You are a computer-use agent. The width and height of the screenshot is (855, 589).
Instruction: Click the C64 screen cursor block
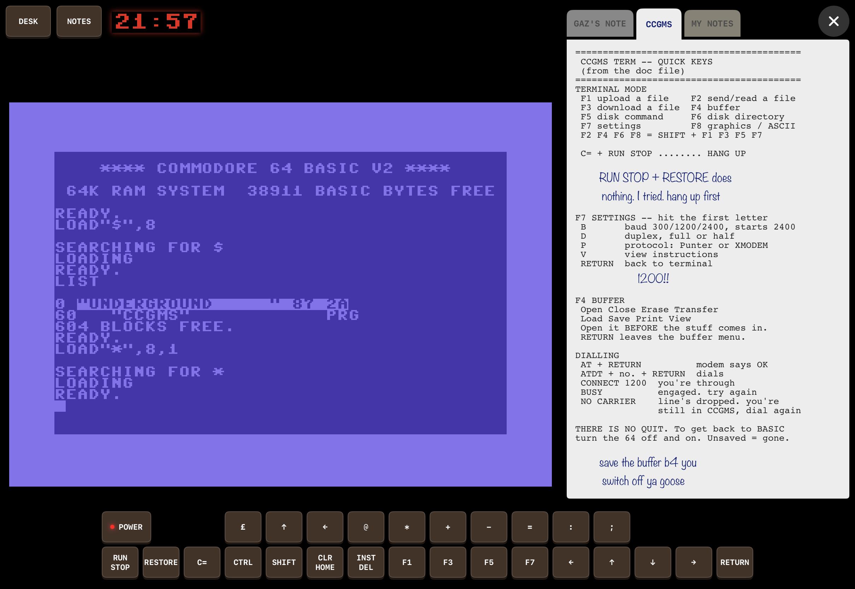pyautogui.click(x=60, y=406)
